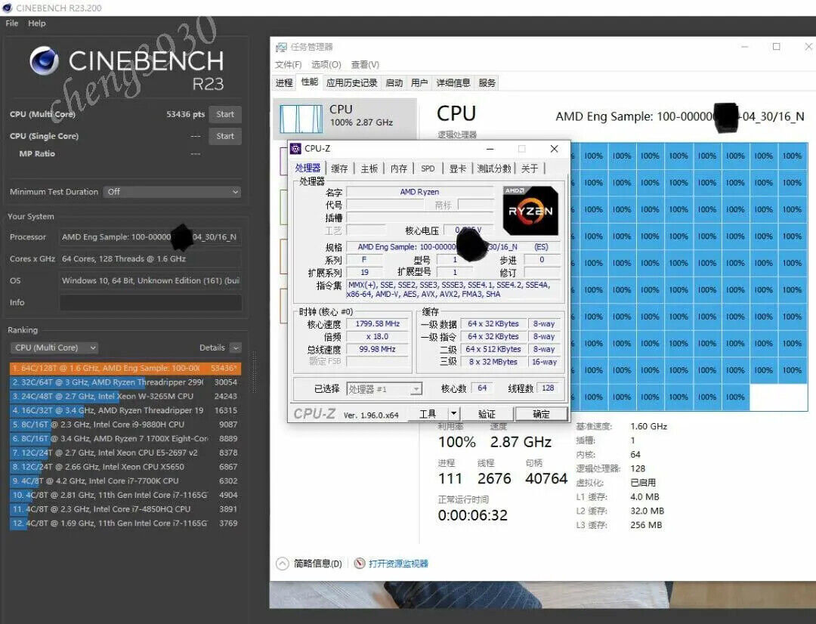
Task: Open the 工具 tools dropdown arrow in CPU-Z
Action: click(453, 413)
